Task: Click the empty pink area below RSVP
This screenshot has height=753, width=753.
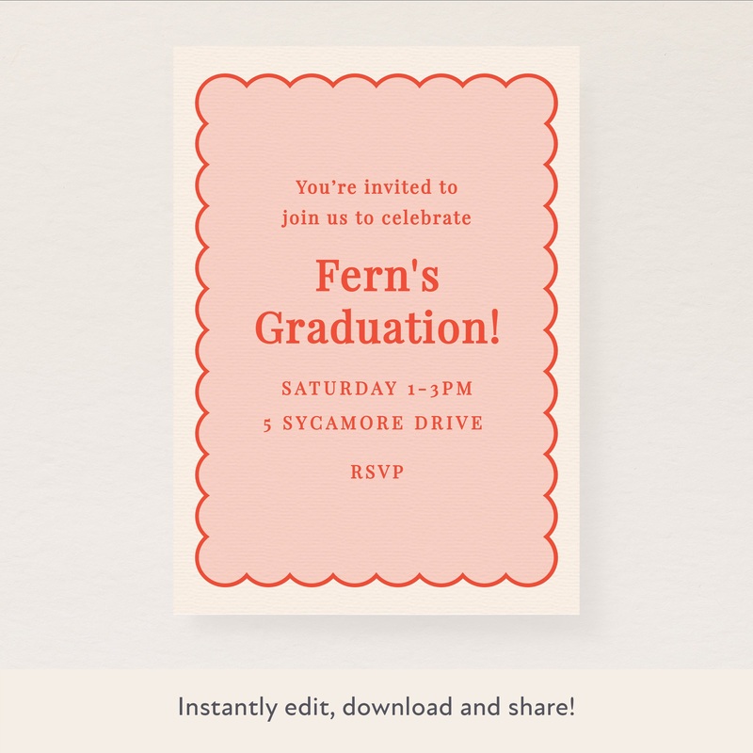Action: point(376,527)
